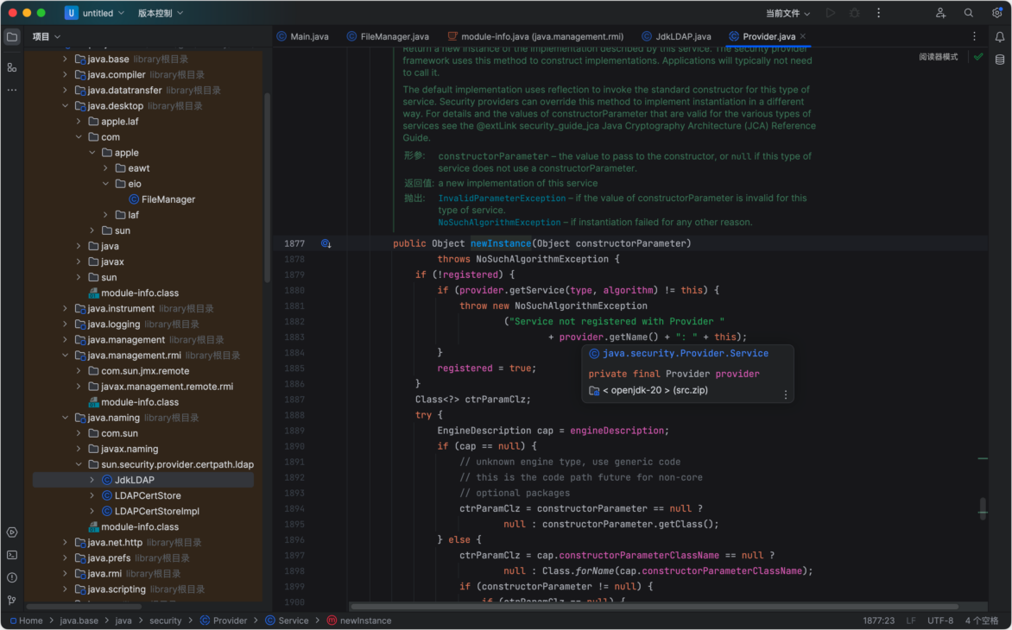Open the more actions menu beside Debug
The image size is (1012, 630).
coord(878,13)
